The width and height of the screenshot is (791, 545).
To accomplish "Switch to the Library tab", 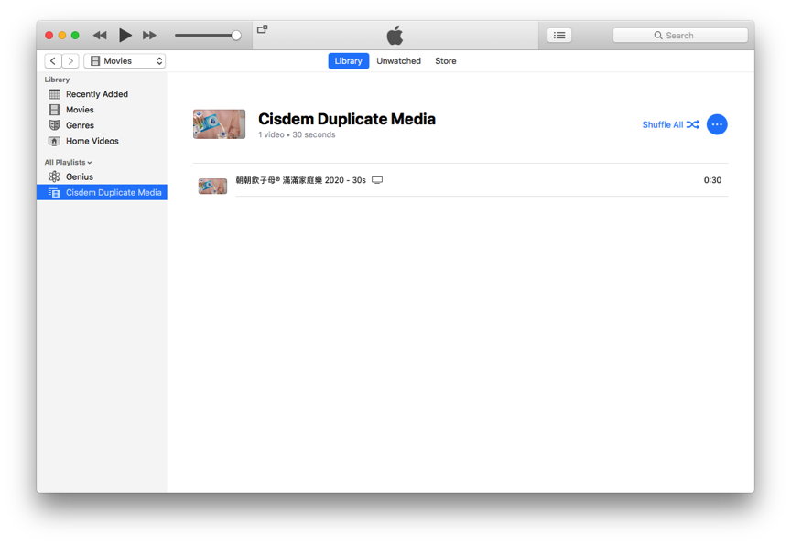I will pyautogui.click(x=349, y=61).
